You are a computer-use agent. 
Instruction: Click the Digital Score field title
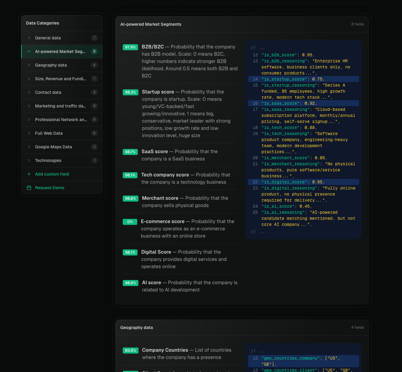pyautogui.click(x=156, y=252)
